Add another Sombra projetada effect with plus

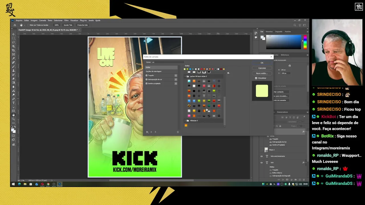click(176, 83)
